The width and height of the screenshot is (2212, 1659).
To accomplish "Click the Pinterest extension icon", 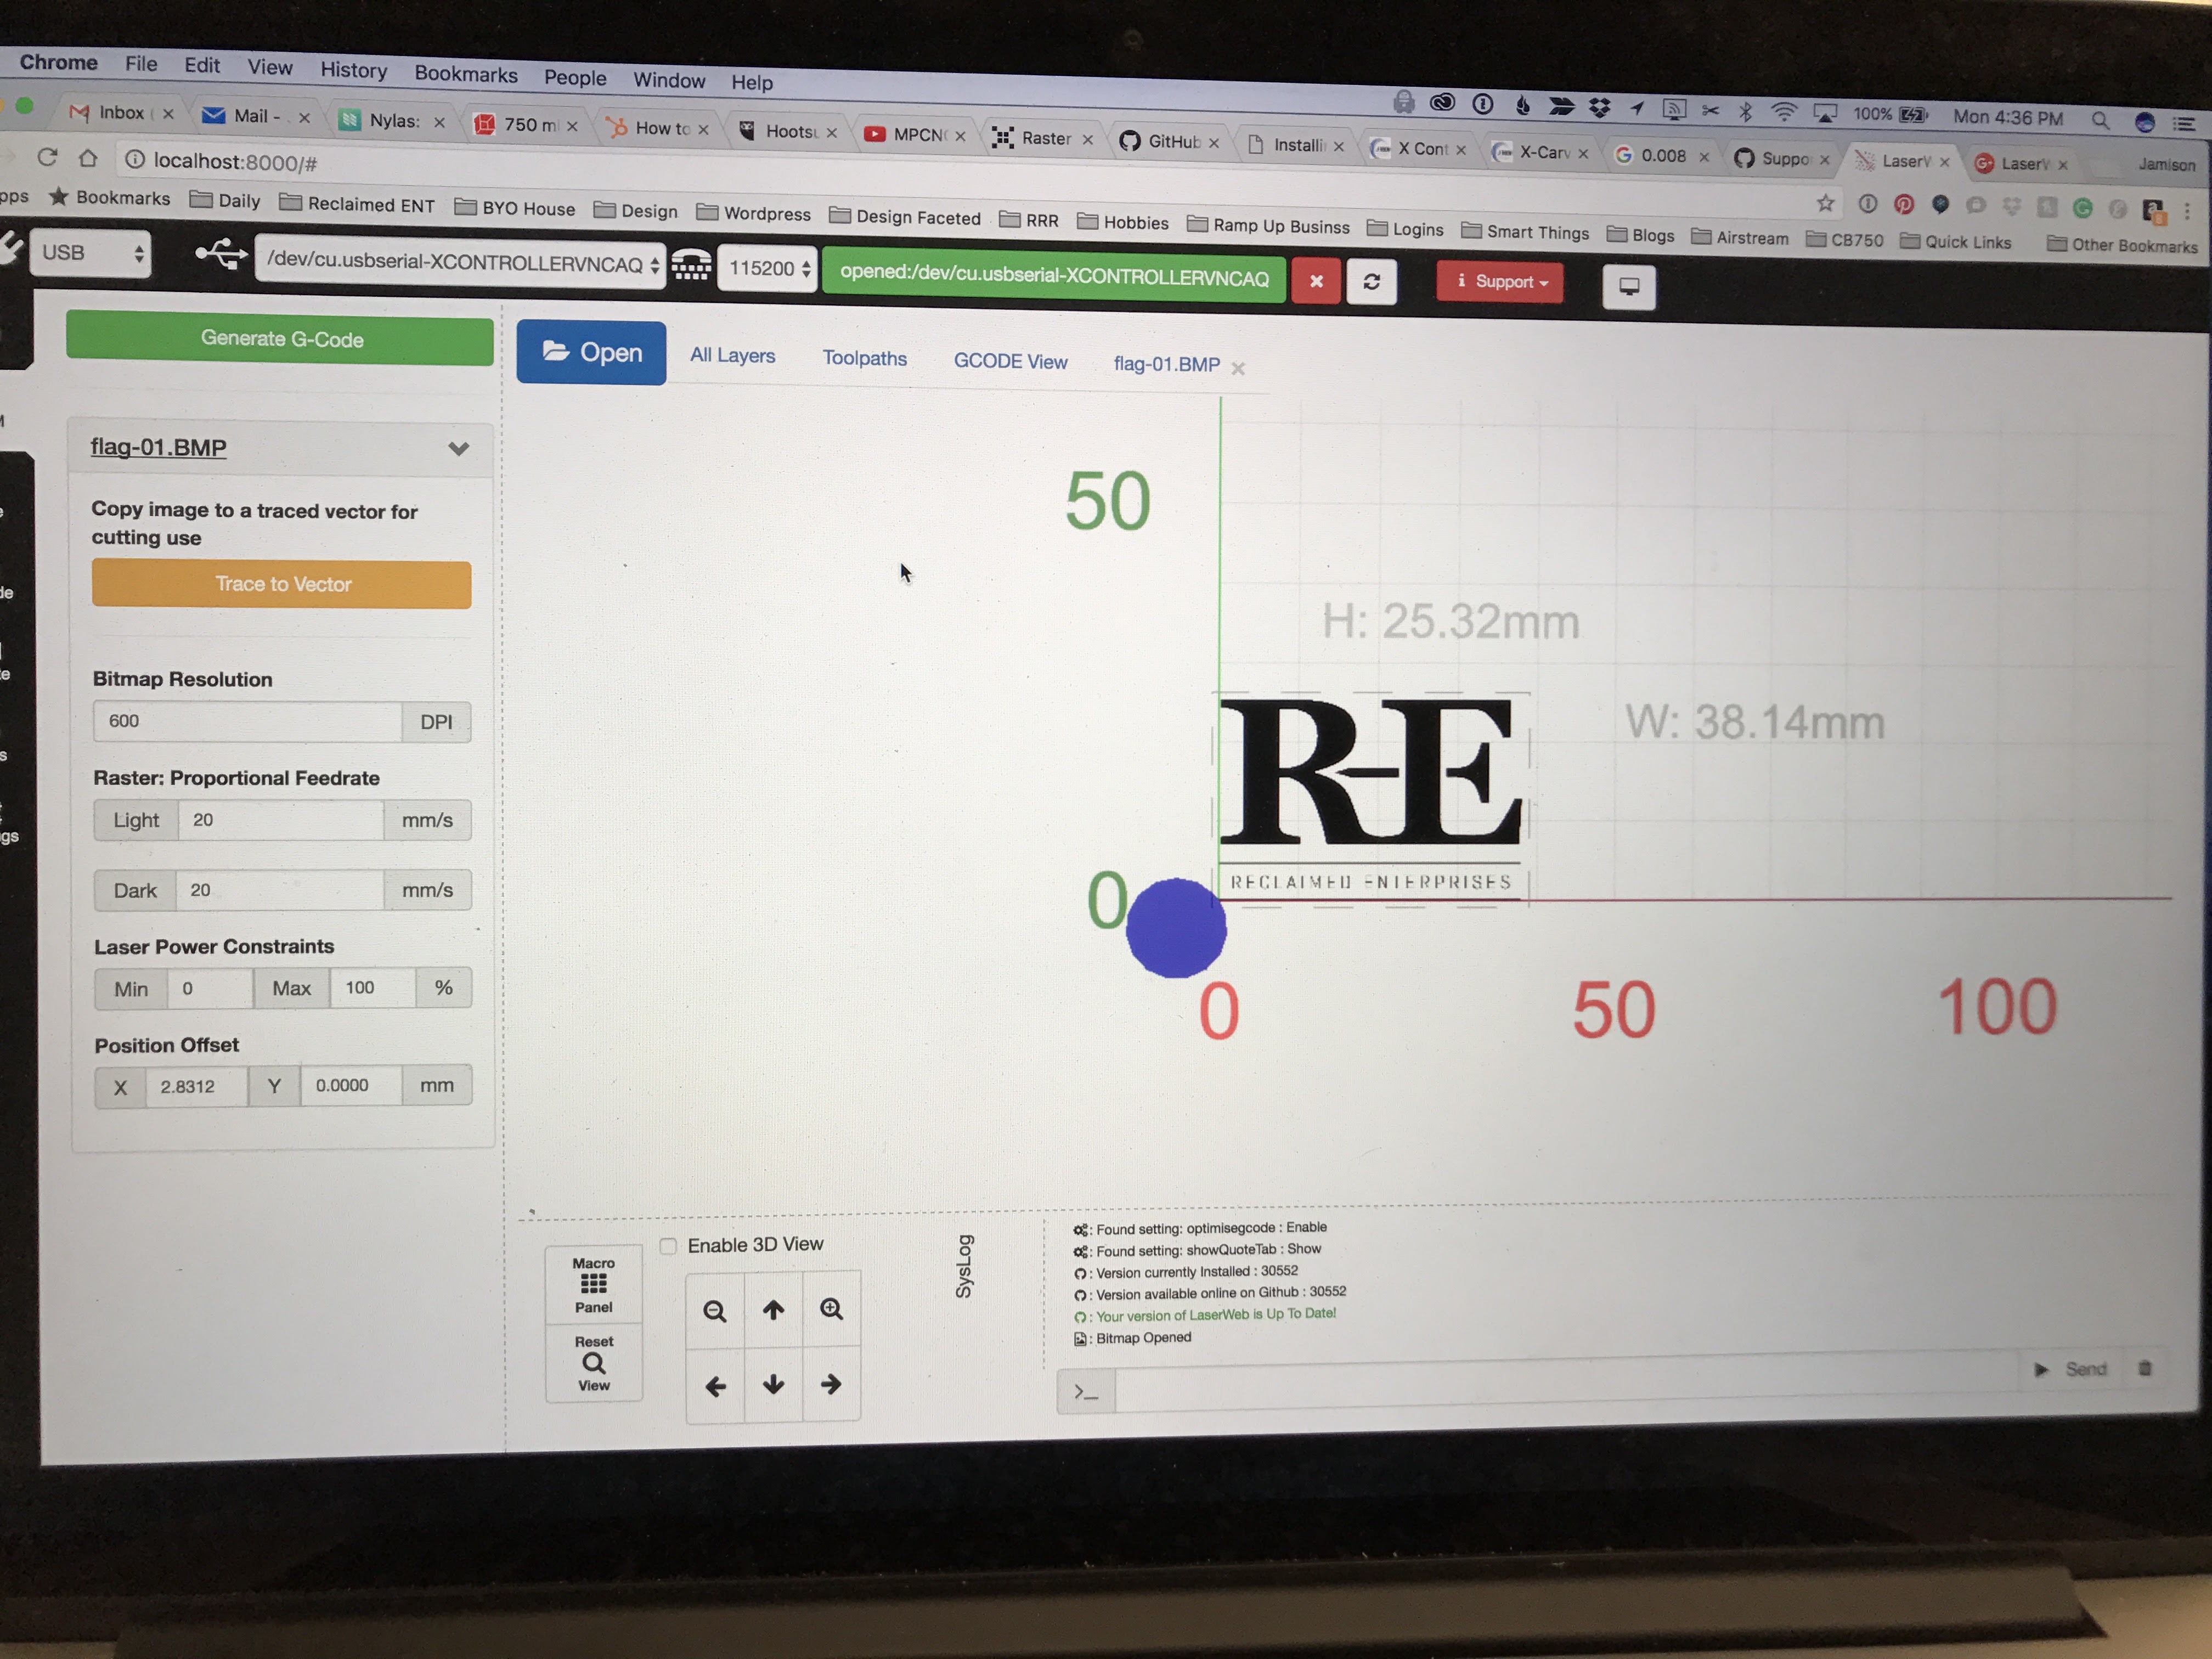I will [x=1903, y=205].
